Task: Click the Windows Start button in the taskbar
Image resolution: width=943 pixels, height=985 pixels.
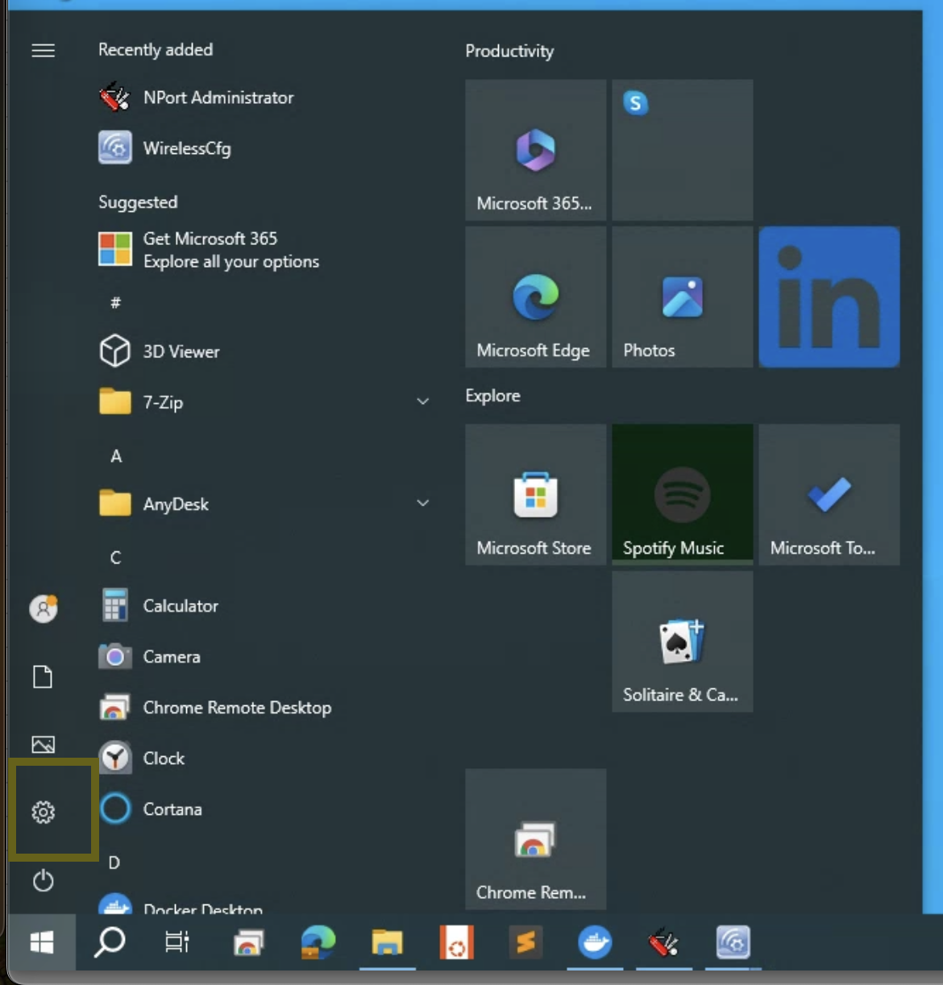Action: (x=42, y=942)
